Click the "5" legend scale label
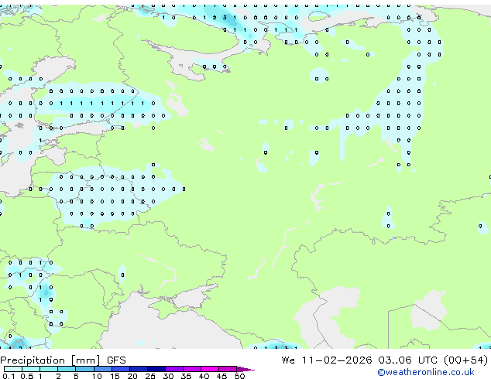Screen dimensions: 491x379 point(76,376)
